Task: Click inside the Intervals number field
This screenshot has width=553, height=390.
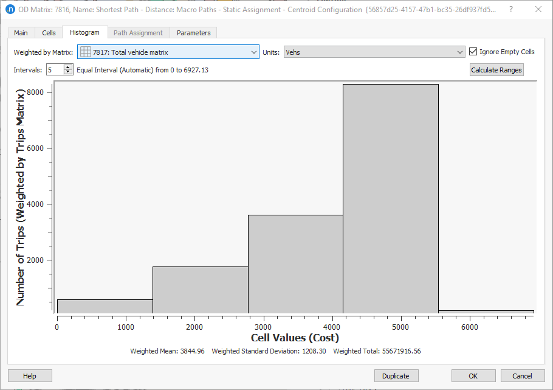Action: (x=55, y=69)
